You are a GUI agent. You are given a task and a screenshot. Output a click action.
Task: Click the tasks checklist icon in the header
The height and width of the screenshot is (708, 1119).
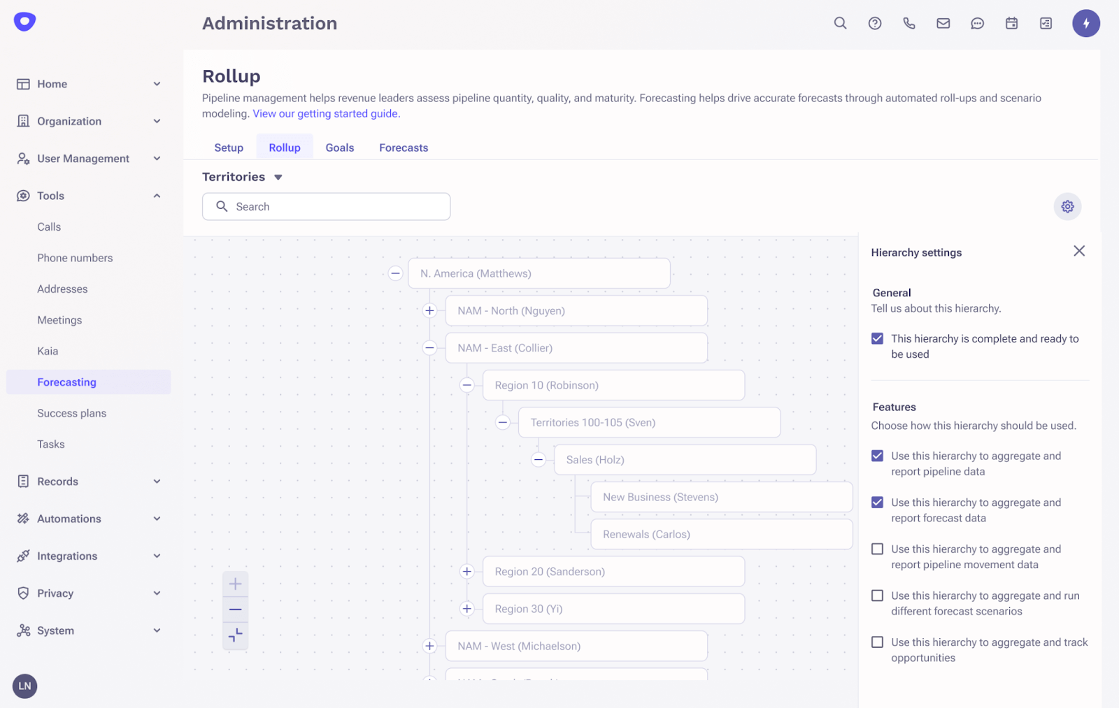tap(1045, 23)
